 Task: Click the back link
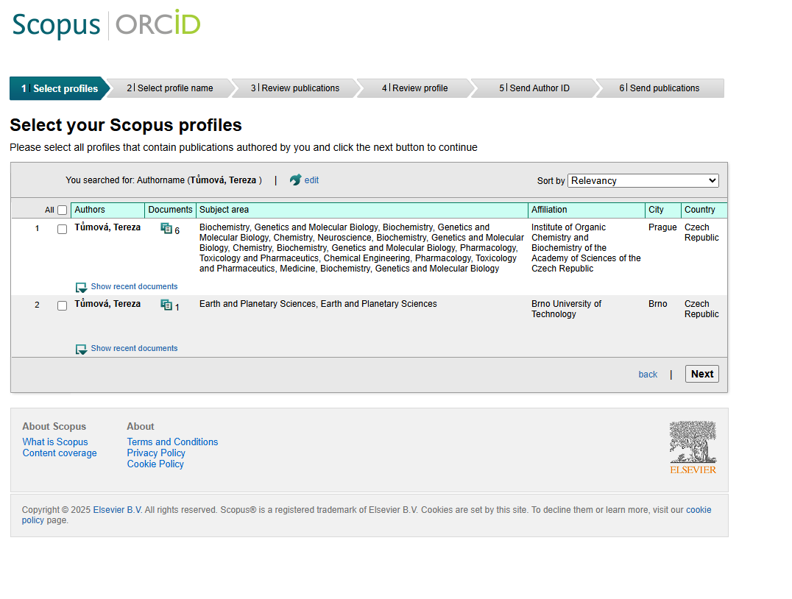pyautogui.click(x=648, y=375)
